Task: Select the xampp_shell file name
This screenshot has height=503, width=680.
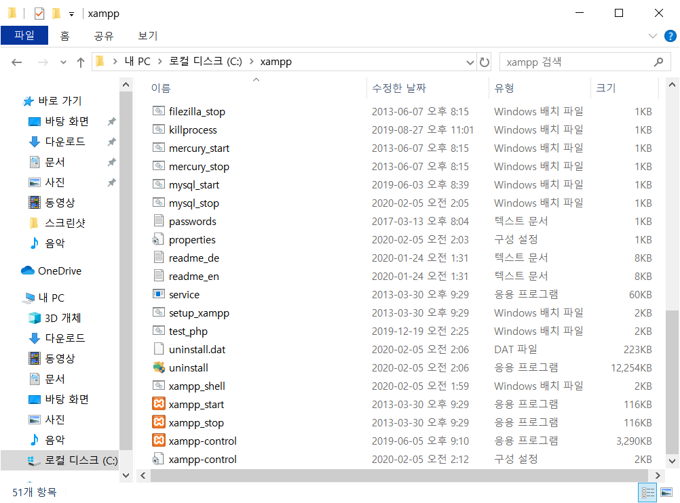Action: click(197, 386)
